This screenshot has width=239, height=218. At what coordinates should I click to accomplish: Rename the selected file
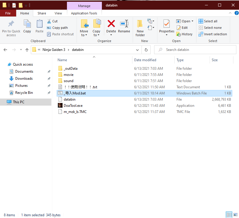pos(124,26)
